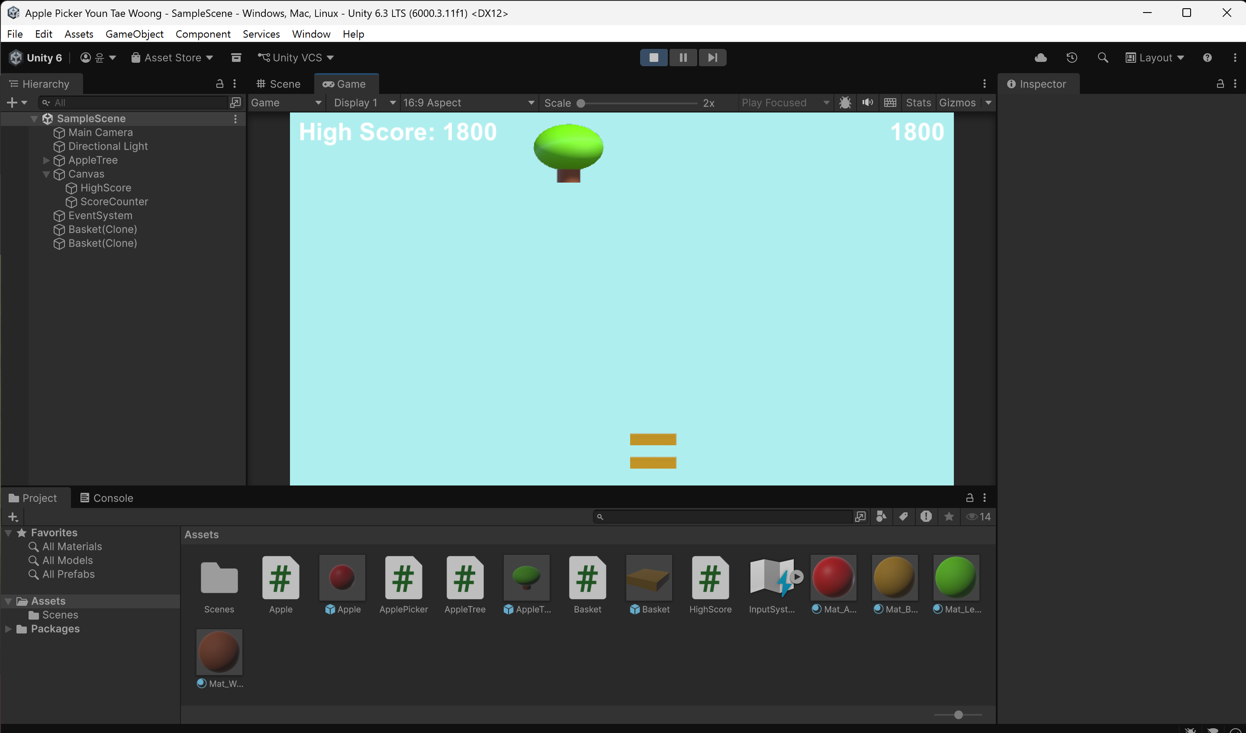Click the Hierarchy add object plus button

pyautogui.click(x=16, y=102)
